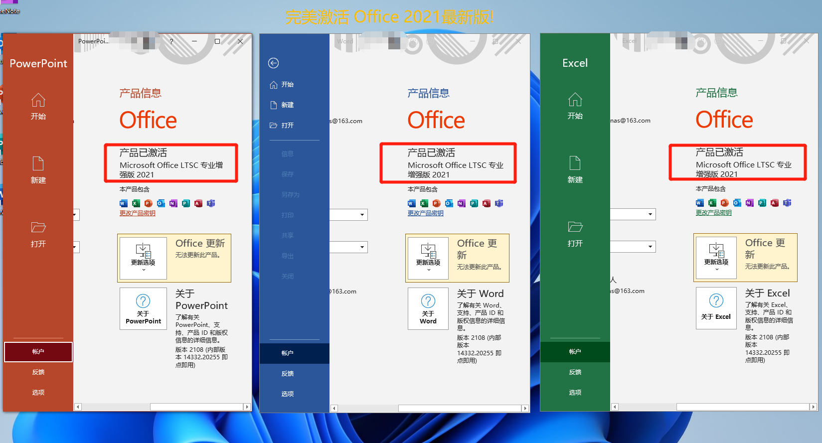Select Account (帐户) in Excel sidebar
Viewport: 822px width, 443px height.
pos(575,352)
